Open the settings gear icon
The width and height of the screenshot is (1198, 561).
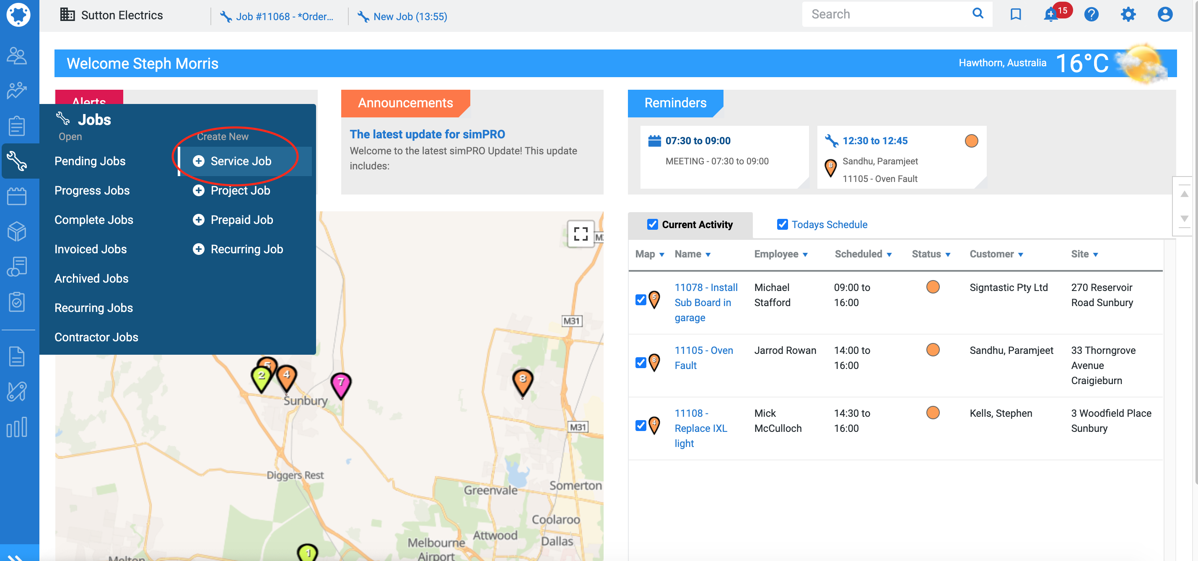(x=1128, y=14)
